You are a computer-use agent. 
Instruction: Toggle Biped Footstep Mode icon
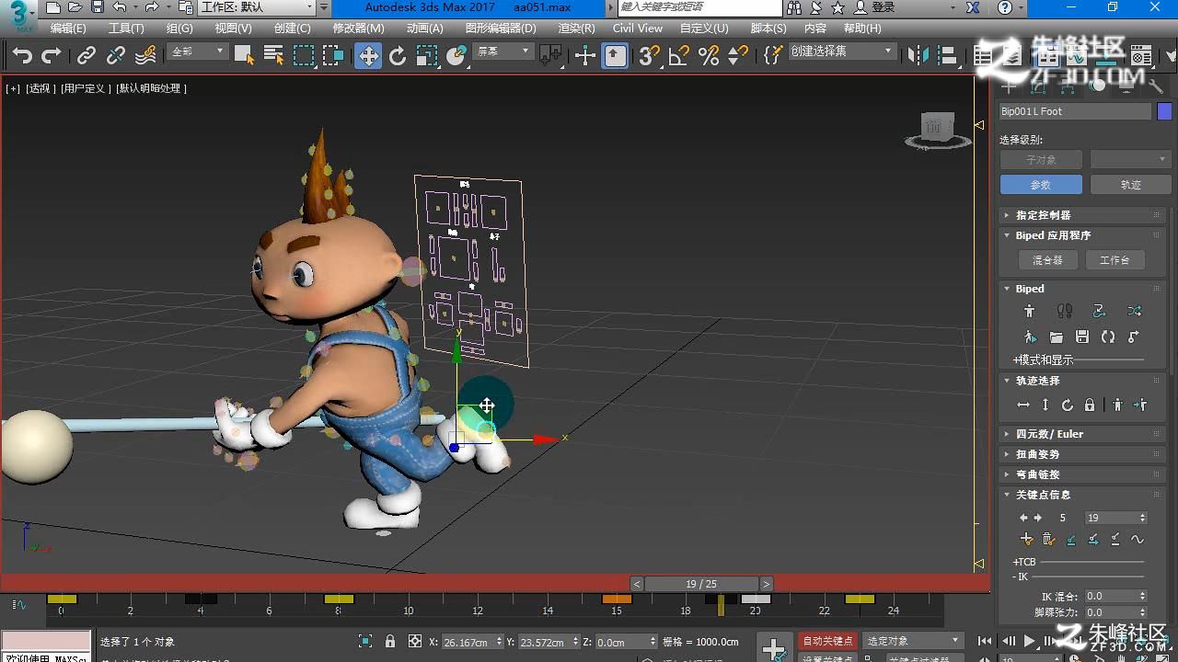tap(1065, 312)
